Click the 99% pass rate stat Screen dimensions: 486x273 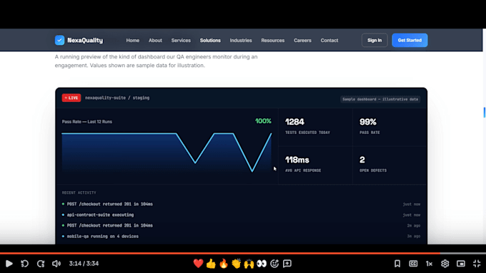pyautogui.click(x=390, y=126)
